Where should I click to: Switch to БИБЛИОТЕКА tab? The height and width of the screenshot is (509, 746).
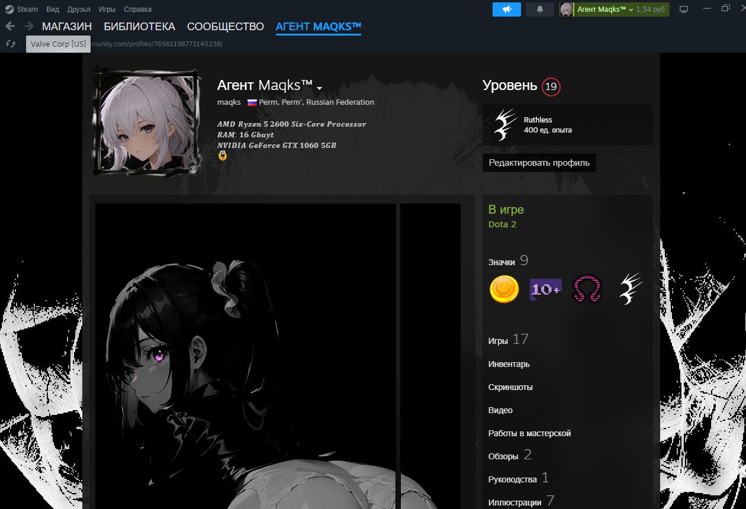tap(140, 27)
